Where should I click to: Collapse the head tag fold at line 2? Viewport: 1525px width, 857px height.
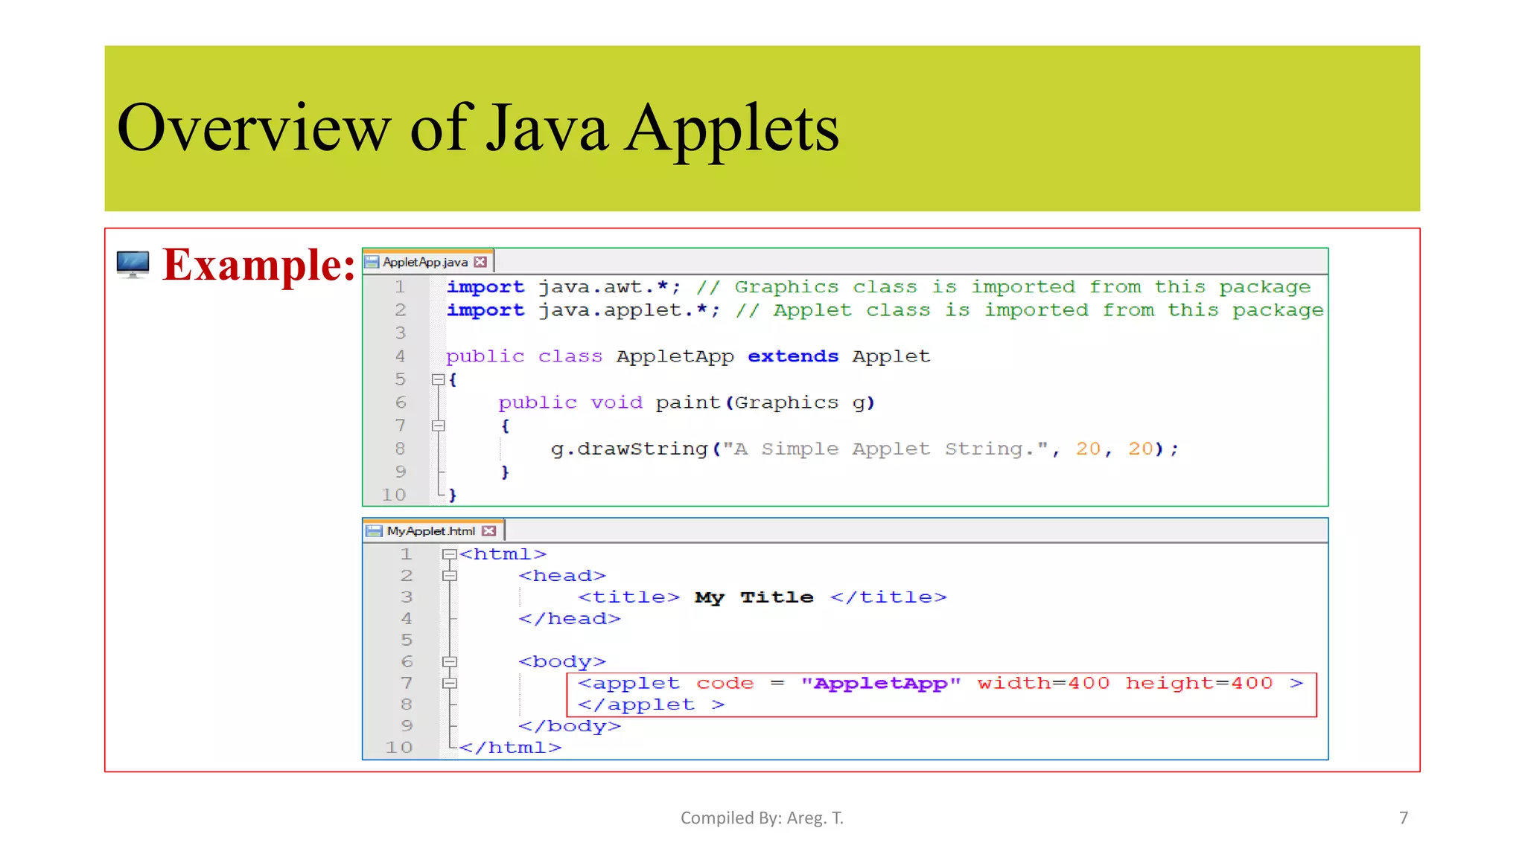[449, 576]
